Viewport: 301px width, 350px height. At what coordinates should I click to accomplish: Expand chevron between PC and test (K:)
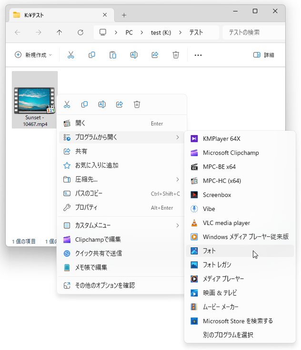point(142,32)
